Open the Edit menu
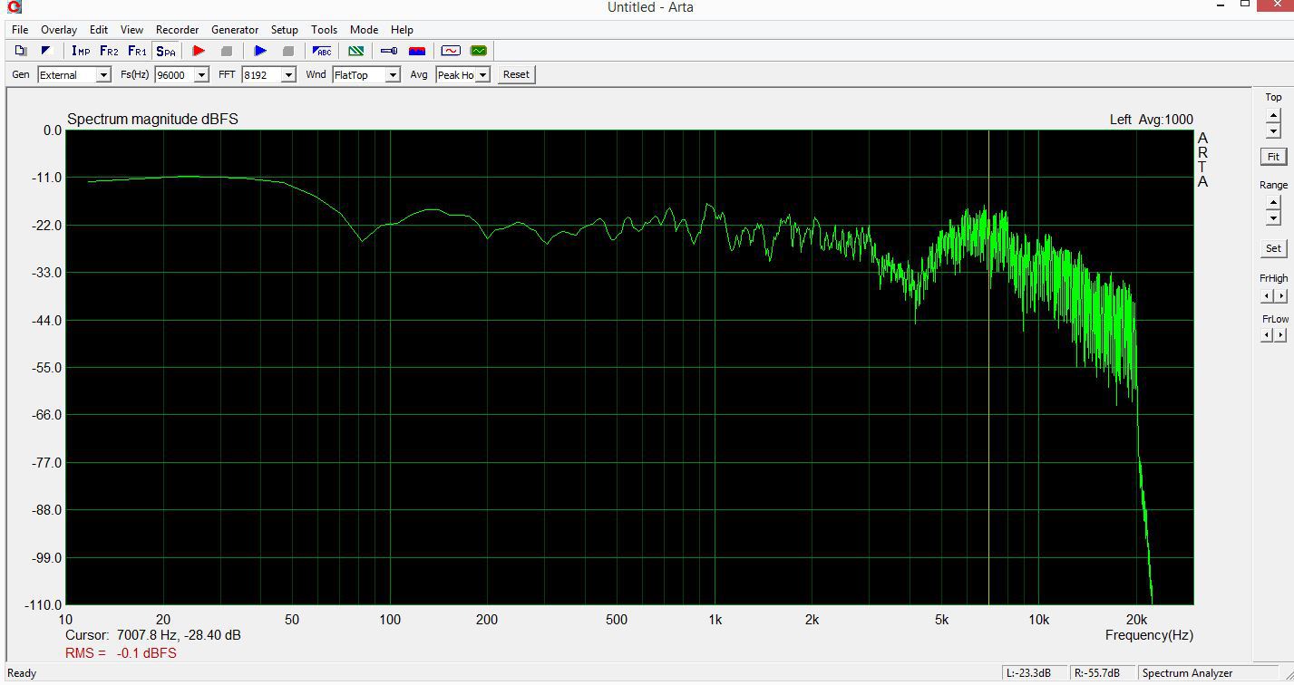The height and width of the screenshot is (685, 1294). tap(99, 30)
